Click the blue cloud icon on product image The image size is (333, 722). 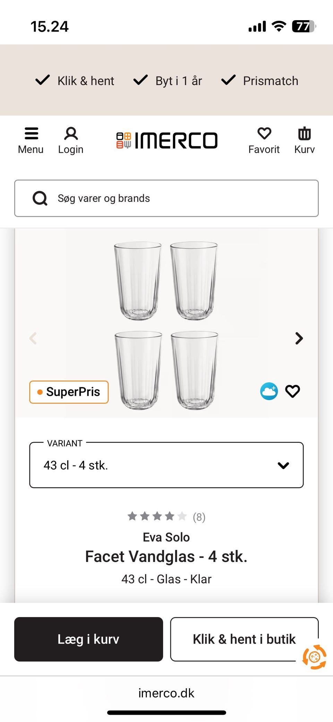pos(269,391)
